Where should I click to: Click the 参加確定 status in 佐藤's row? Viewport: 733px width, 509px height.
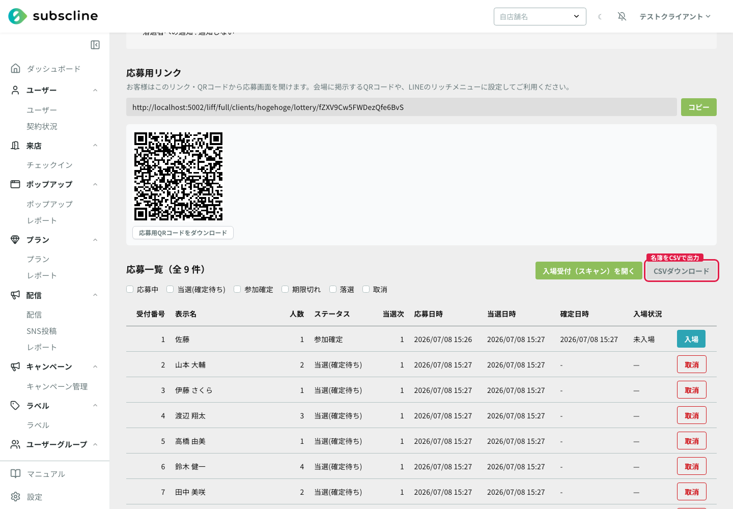pos(328,340)
